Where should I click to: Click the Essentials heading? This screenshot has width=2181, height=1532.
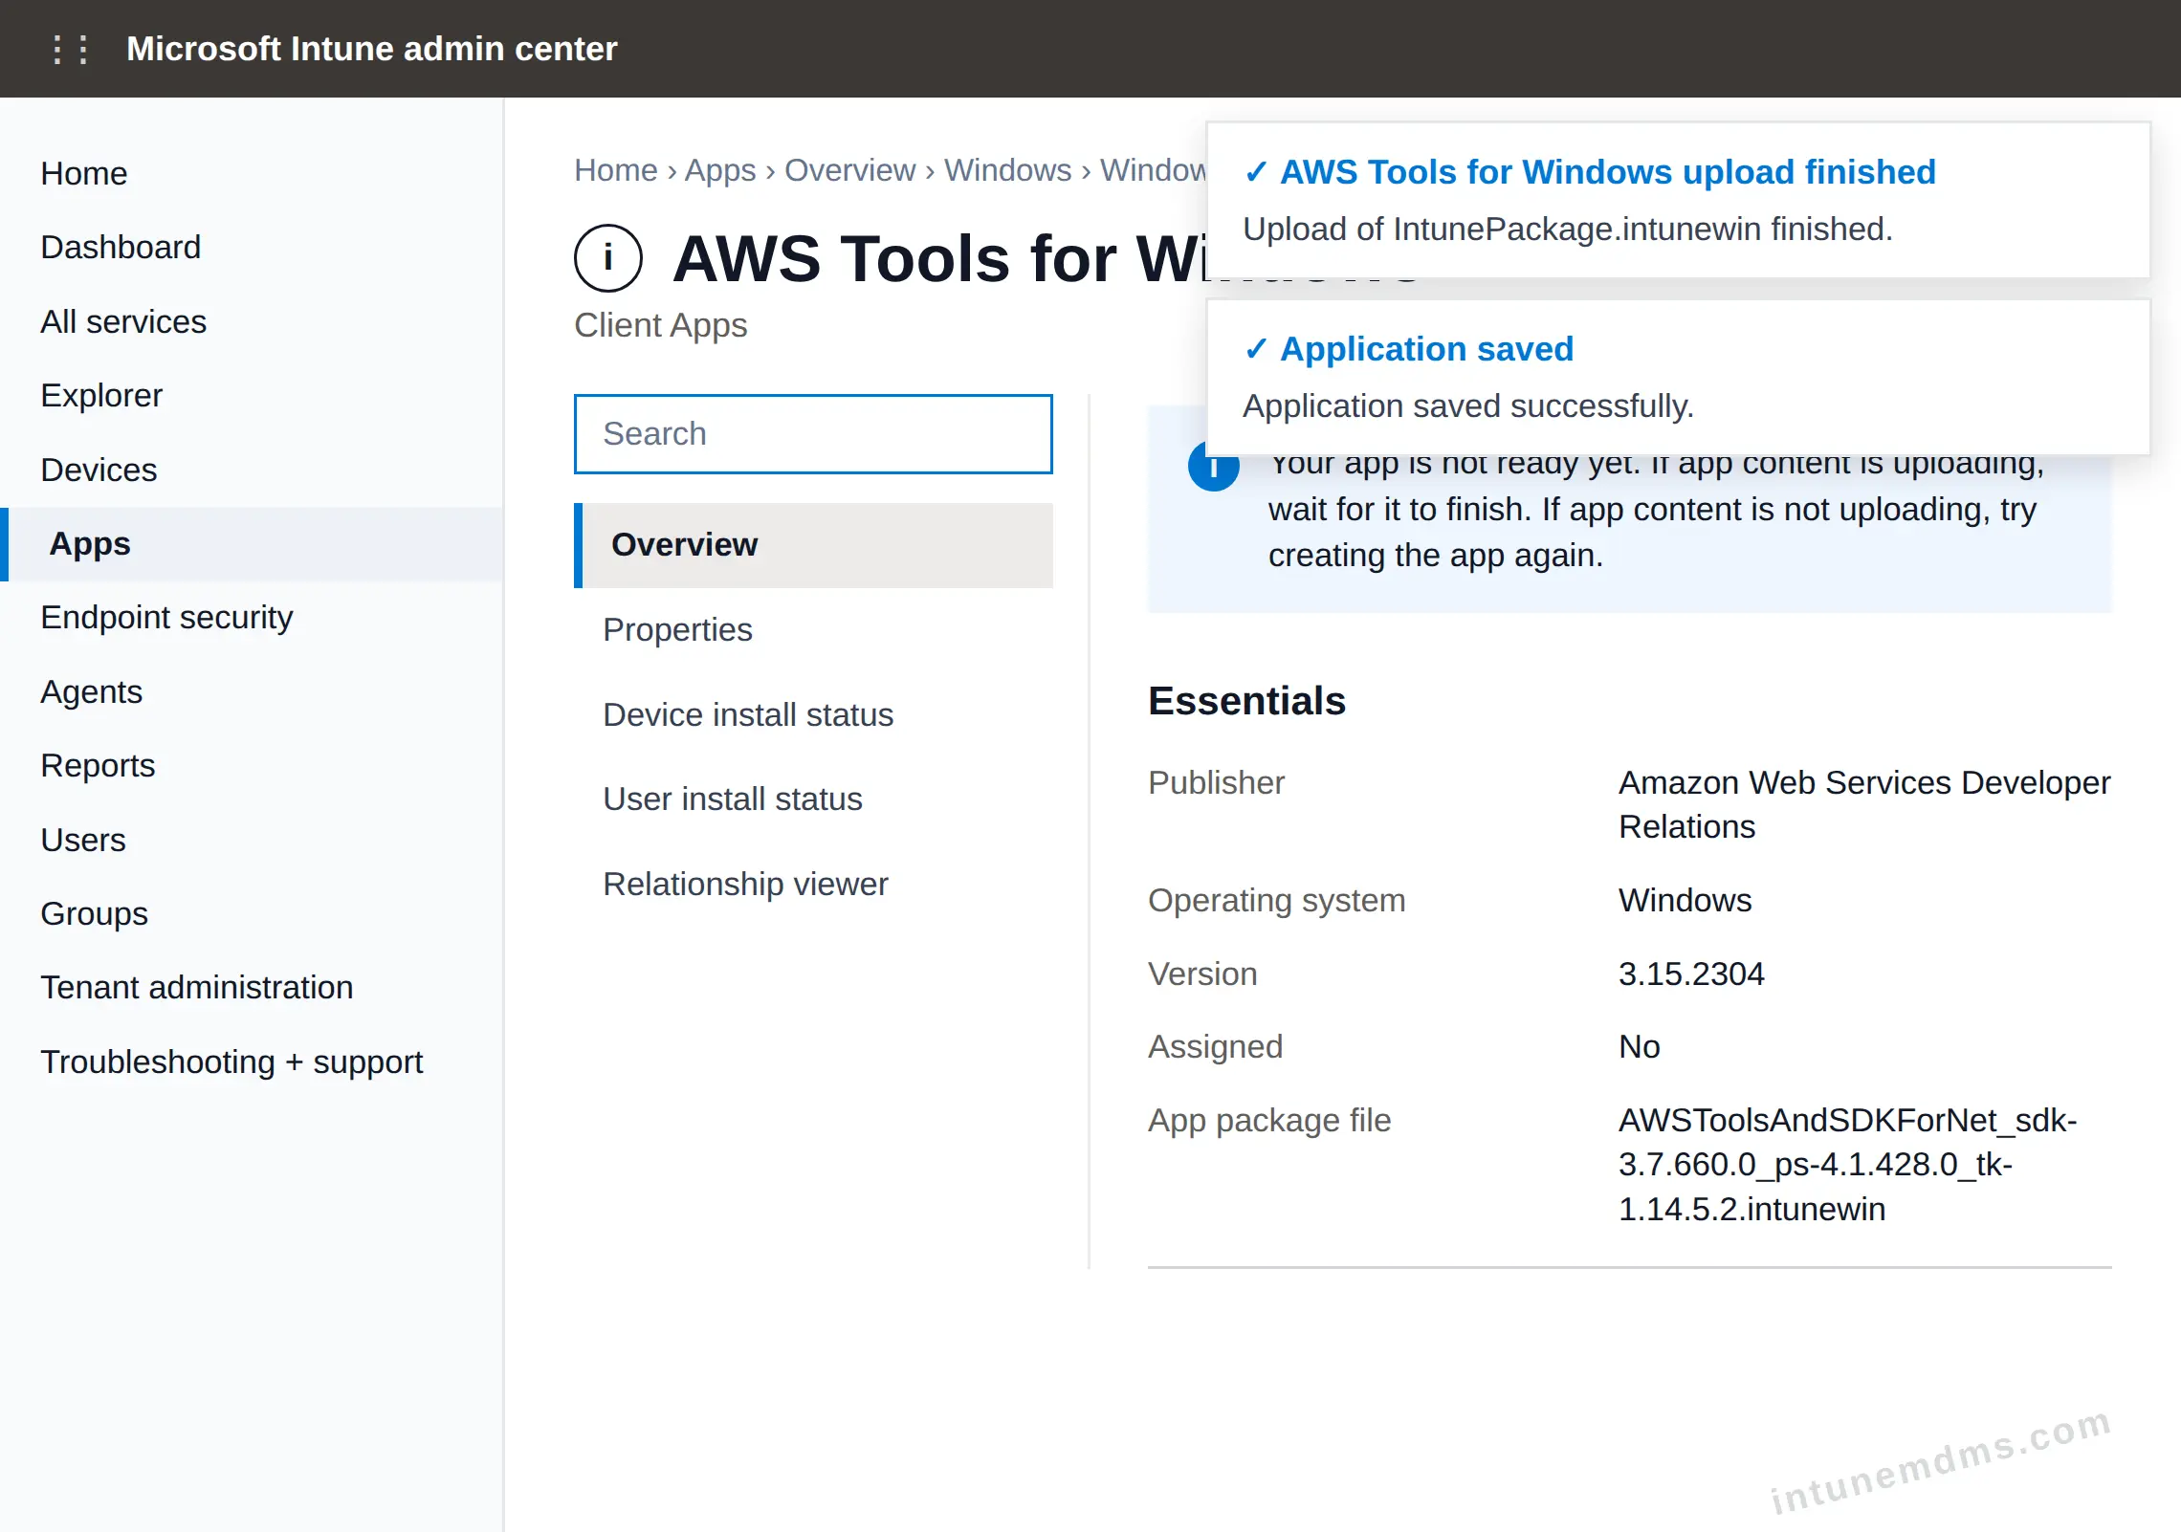tap(1246, 701)
